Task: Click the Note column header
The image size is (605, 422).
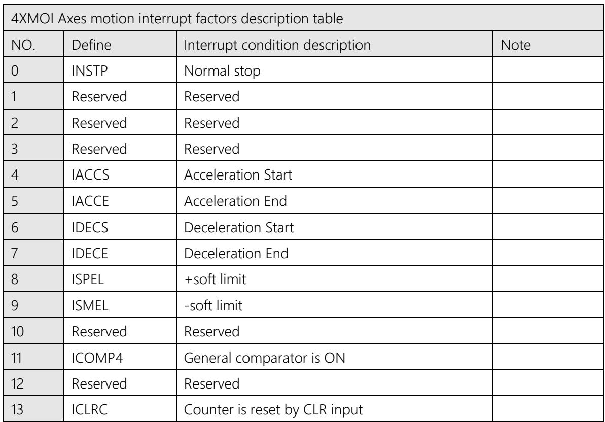Action: pyautogui.click(x=515, y=45)
